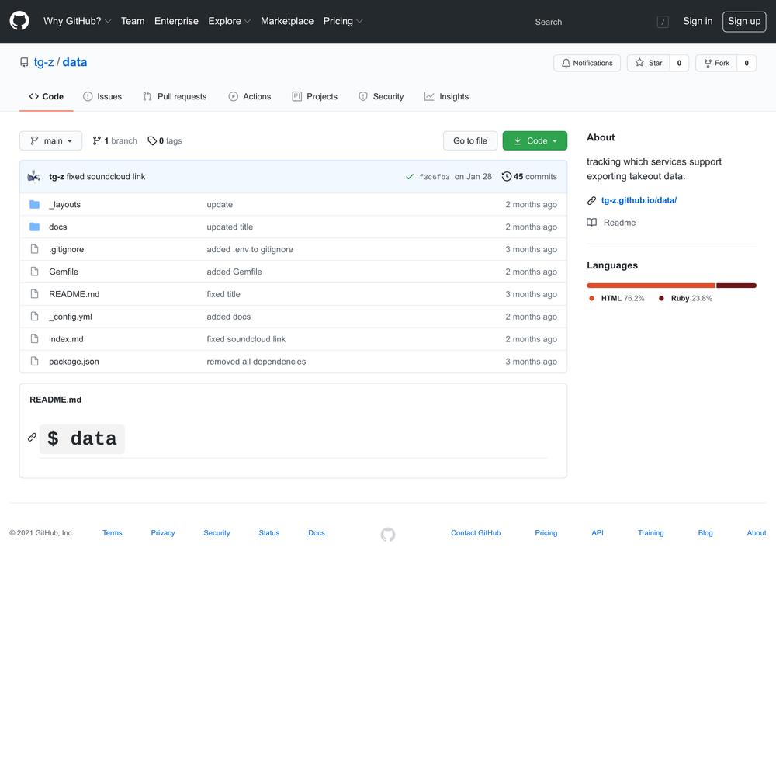Click the file icon beside index.md
Screen dimensions: 776x776
tap(34, 338)
